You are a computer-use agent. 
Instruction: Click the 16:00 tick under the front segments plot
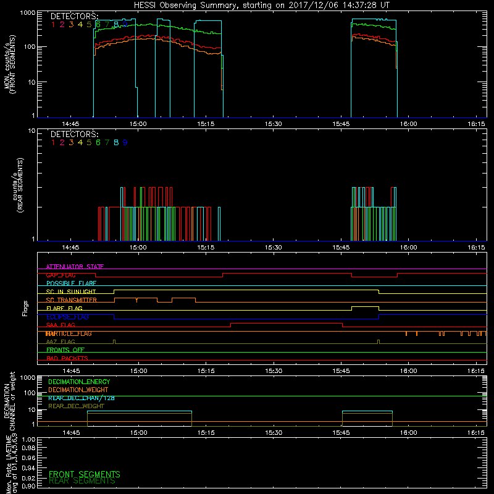(x=409, y=124)
